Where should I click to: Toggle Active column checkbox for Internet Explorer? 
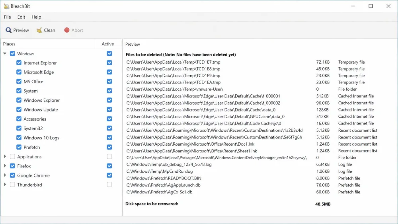[109, 62]
